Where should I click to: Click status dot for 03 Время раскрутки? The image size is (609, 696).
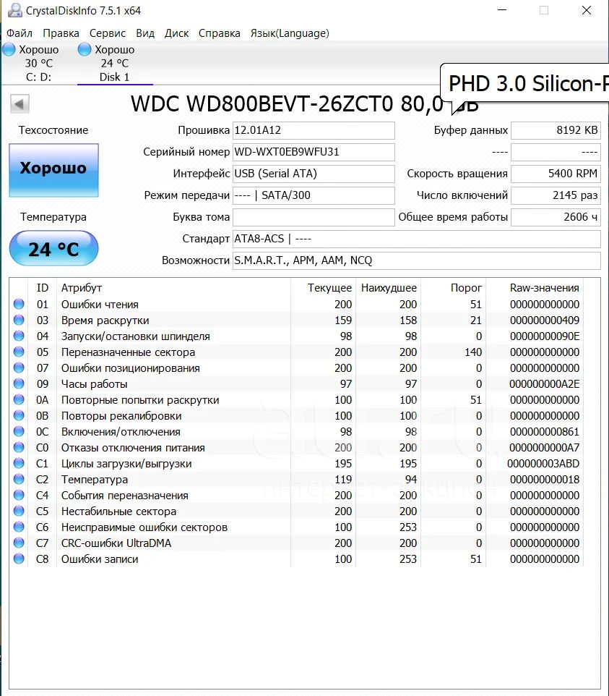click(19, 320)
